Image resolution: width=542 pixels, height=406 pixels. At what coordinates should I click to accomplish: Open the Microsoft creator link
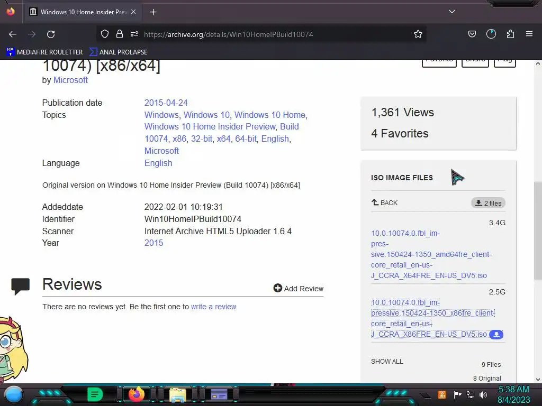[70, 80]
